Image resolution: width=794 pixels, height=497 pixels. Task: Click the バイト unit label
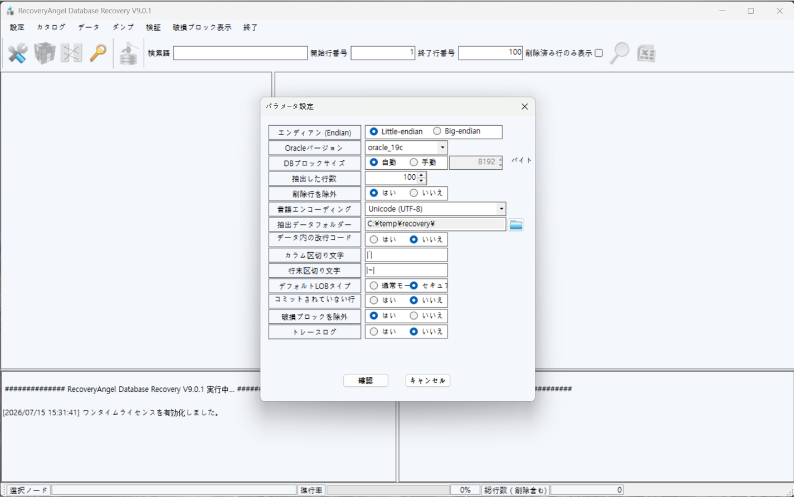point(521,160)
